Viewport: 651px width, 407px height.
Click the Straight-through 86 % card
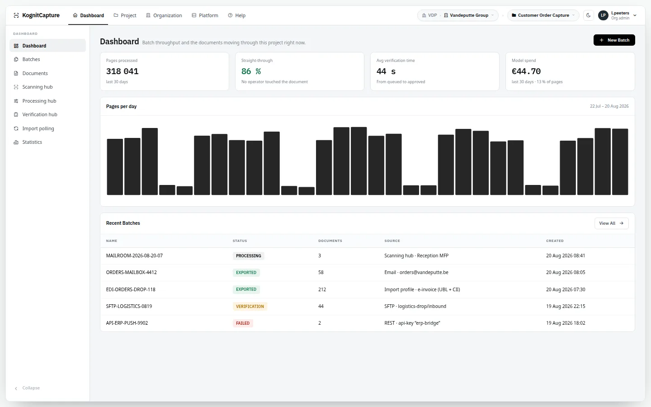click(300, 71)
